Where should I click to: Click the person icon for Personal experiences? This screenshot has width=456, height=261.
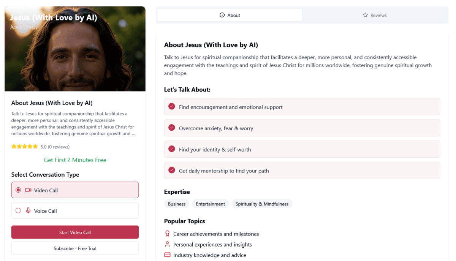click(x=167, y=244)
